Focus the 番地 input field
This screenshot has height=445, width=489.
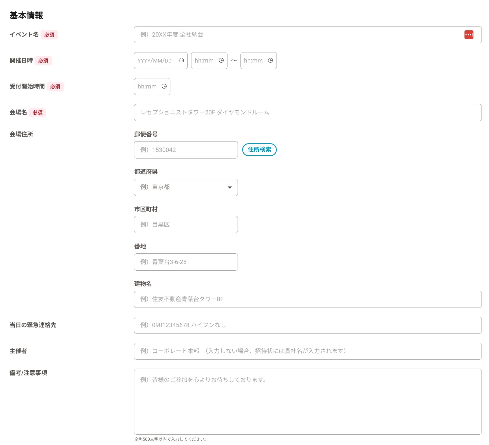186,262
